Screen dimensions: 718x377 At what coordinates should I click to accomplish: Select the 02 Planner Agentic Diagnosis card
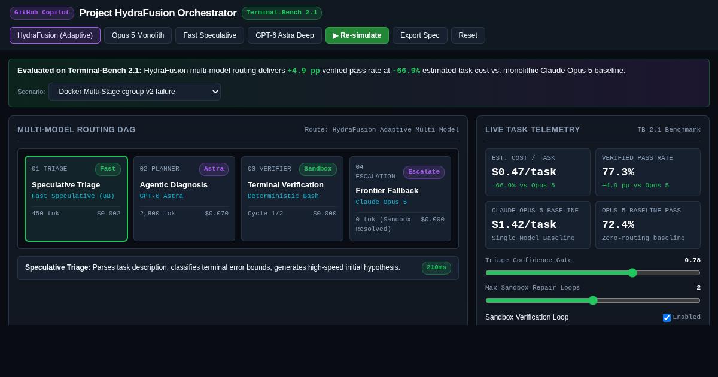tap(184, 199)
